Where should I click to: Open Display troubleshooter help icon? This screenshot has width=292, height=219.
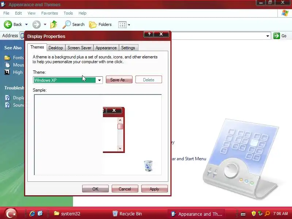[x=7, y=98]
